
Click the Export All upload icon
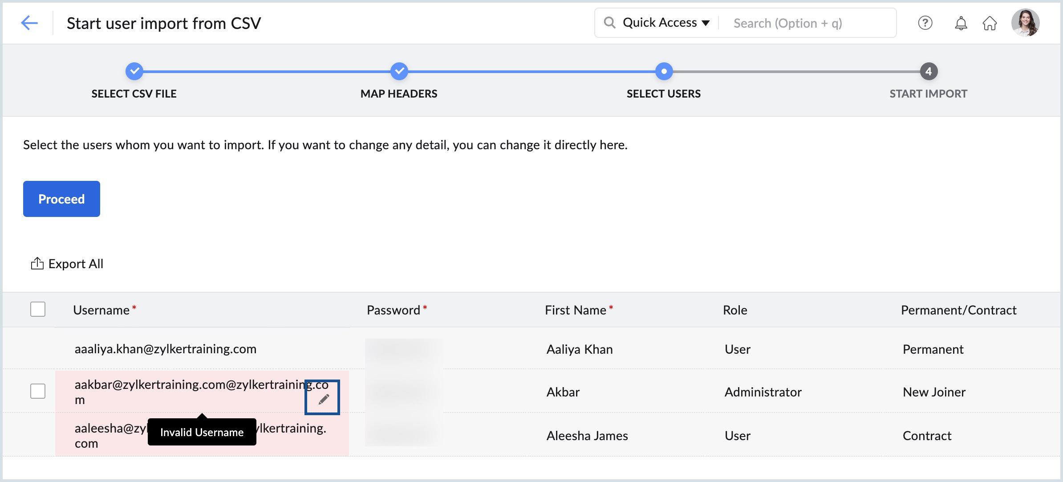pos(37,263)
